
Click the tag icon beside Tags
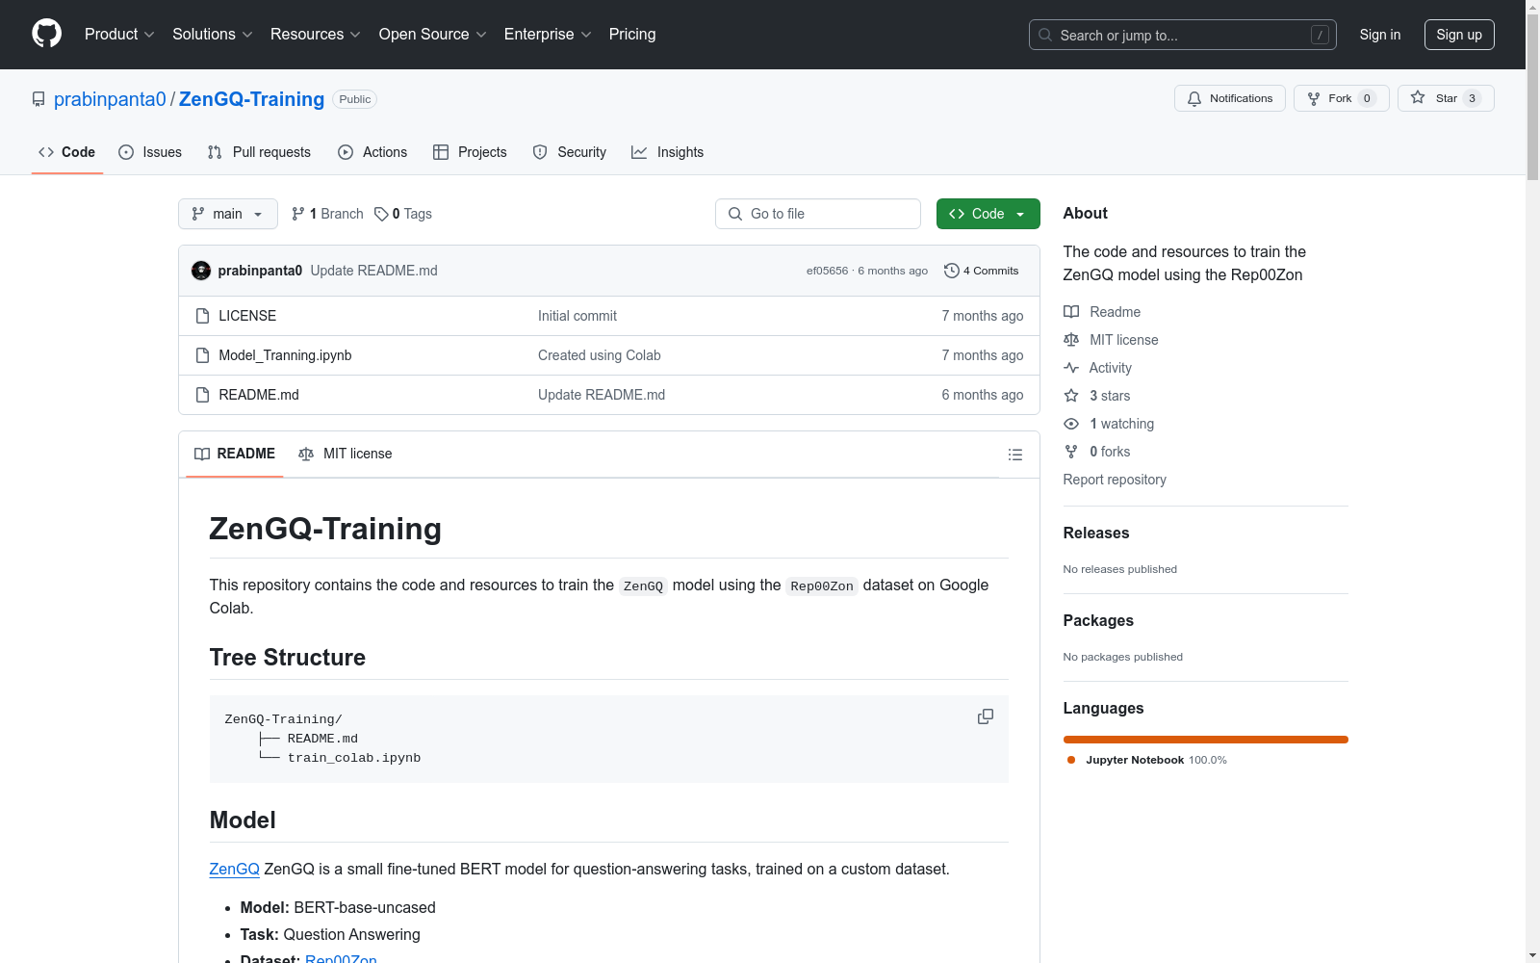click(x=381, y=214)
